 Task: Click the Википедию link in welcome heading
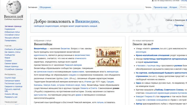(87, 22)
